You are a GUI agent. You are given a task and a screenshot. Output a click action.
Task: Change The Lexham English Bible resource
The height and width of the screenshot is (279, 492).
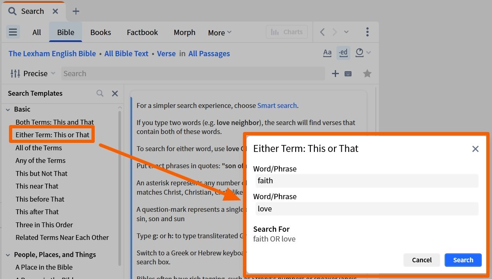pos(52,53)
